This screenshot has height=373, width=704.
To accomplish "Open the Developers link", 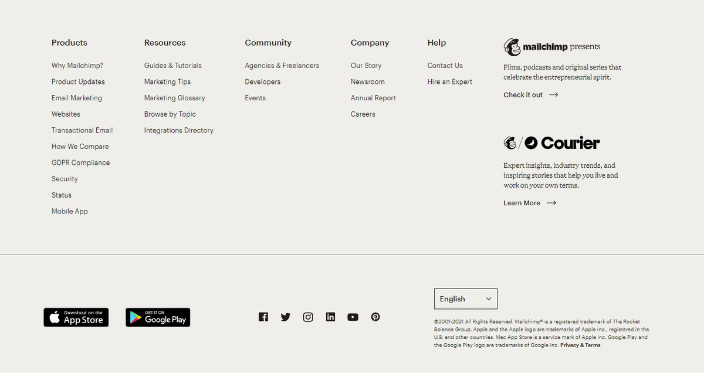I will point(263,82).
